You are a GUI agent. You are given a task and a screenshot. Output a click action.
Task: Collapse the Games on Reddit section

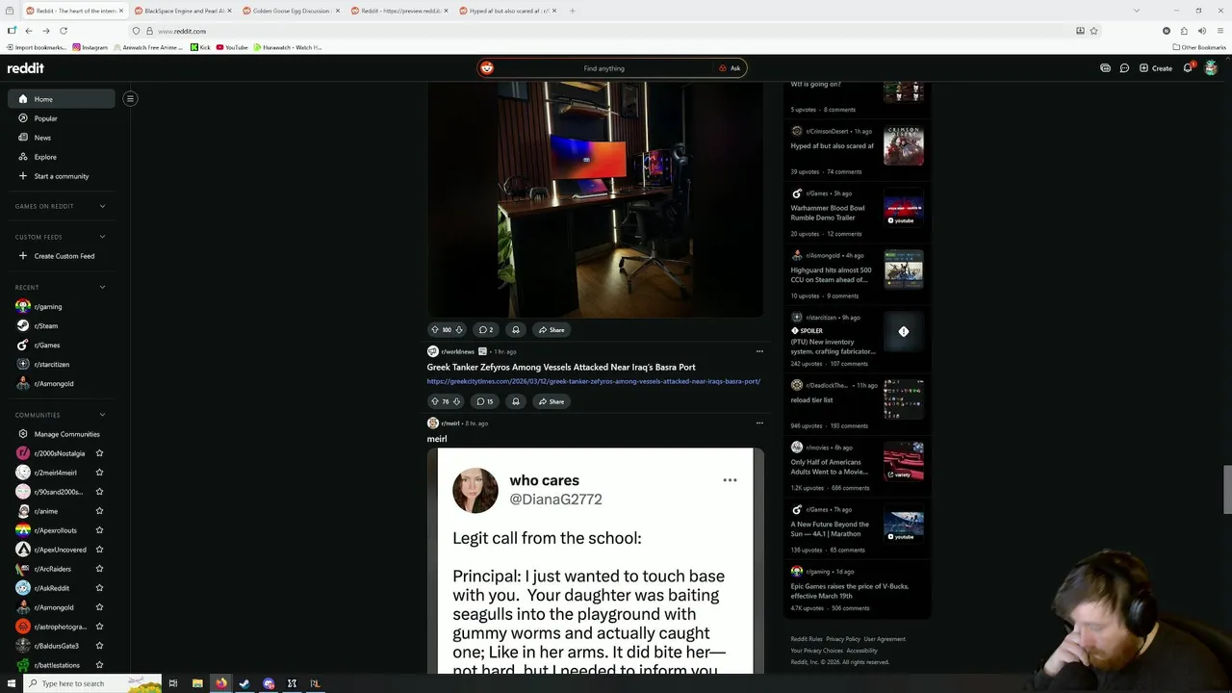coord(102,206)
